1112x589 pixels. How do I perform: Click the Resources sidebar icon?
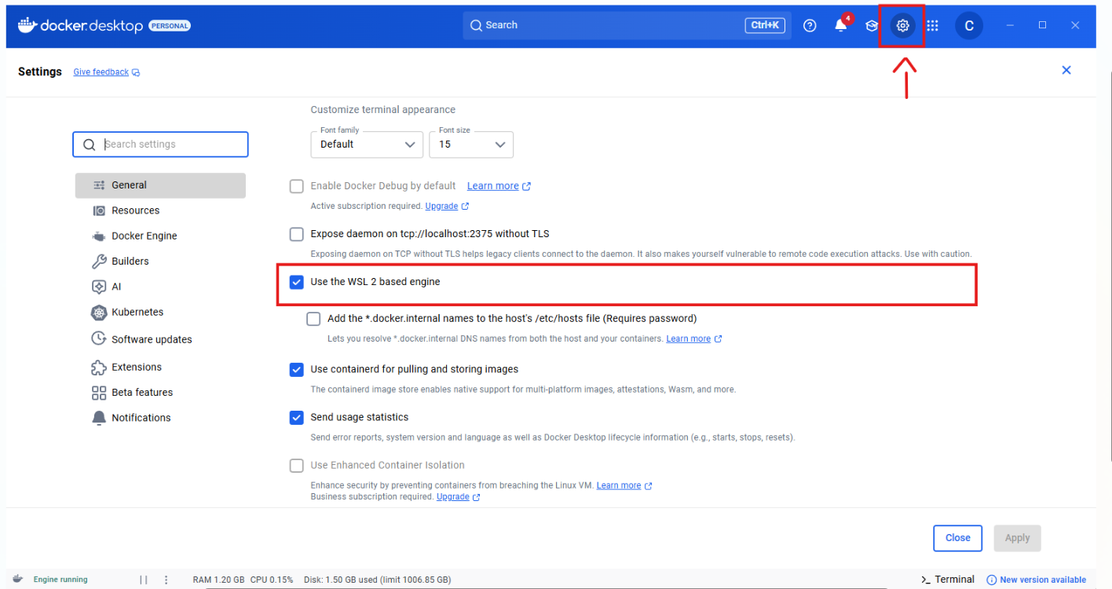[x=99, y=210]
